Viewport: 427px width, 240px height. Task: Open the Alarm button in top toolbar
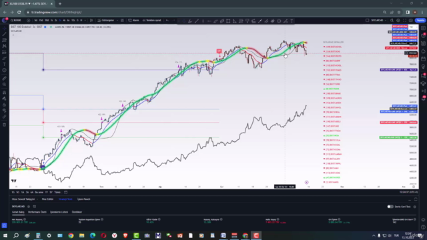[133, 21]
